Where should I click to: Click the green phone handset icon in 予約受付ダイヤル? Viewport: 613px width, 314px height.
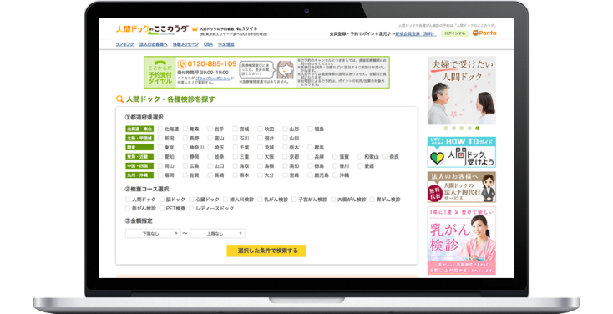coord(160,63)
